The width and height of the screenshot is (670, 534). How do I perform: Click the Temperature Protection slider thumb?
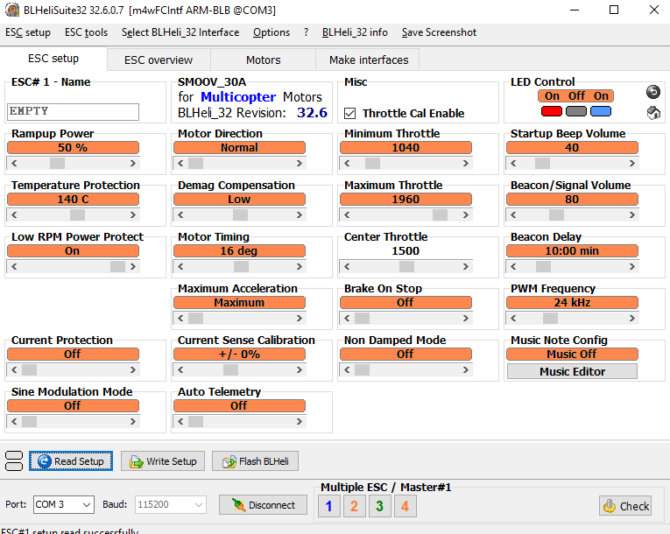point(77,214)
